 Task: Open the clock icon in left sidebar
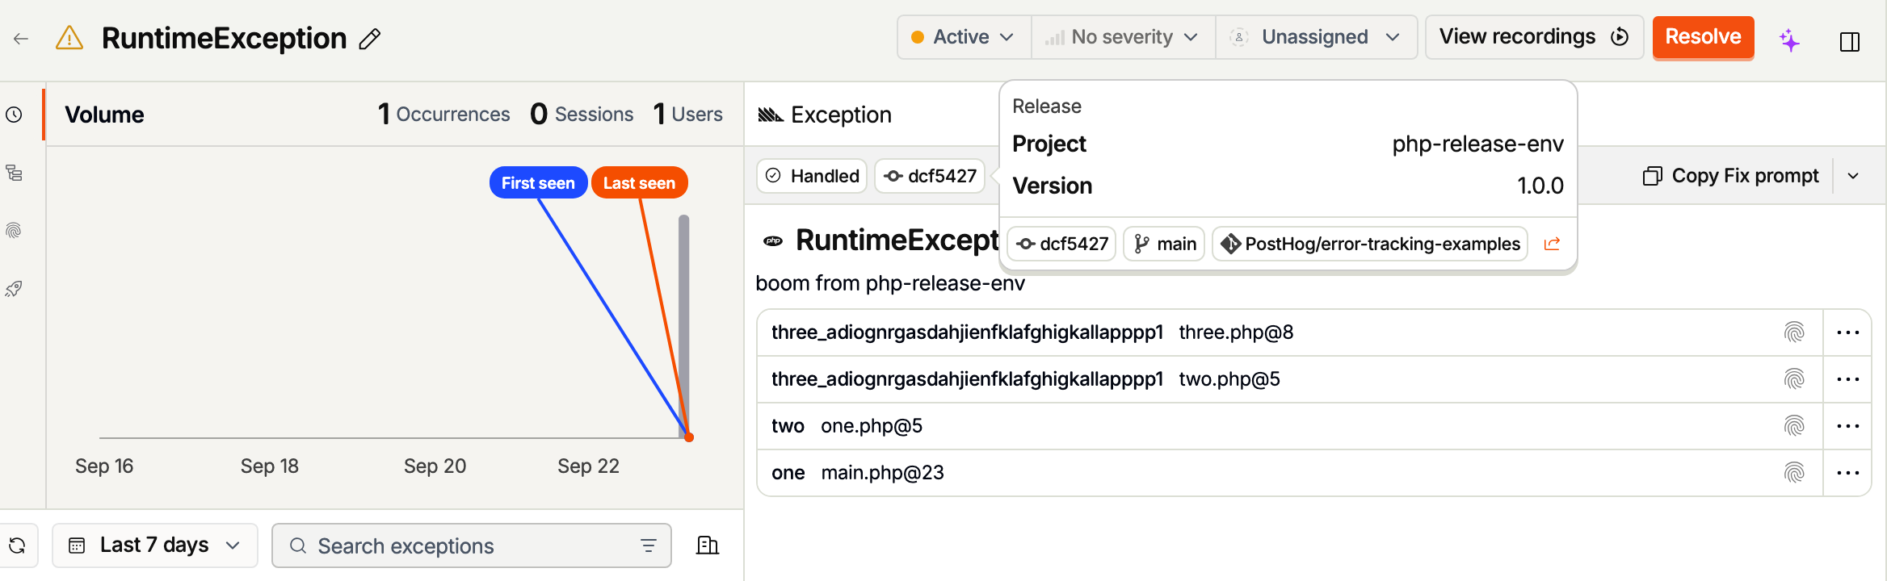pyautogui.click(x=14, y=115)
